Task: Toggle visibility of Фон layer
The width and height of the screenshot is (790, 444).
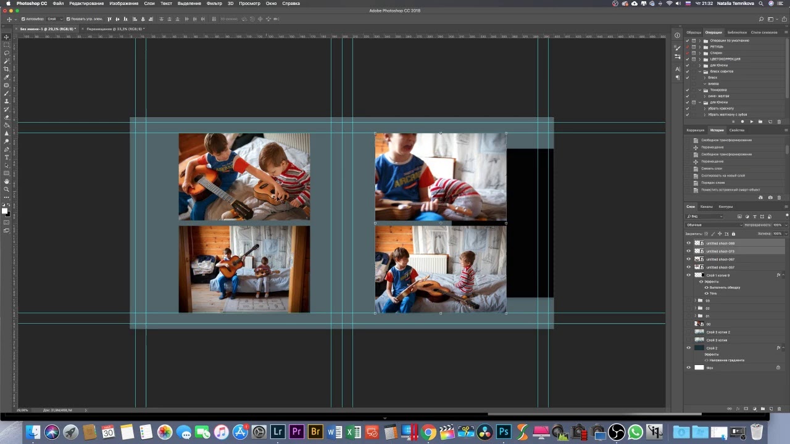Action: point(689,368)
